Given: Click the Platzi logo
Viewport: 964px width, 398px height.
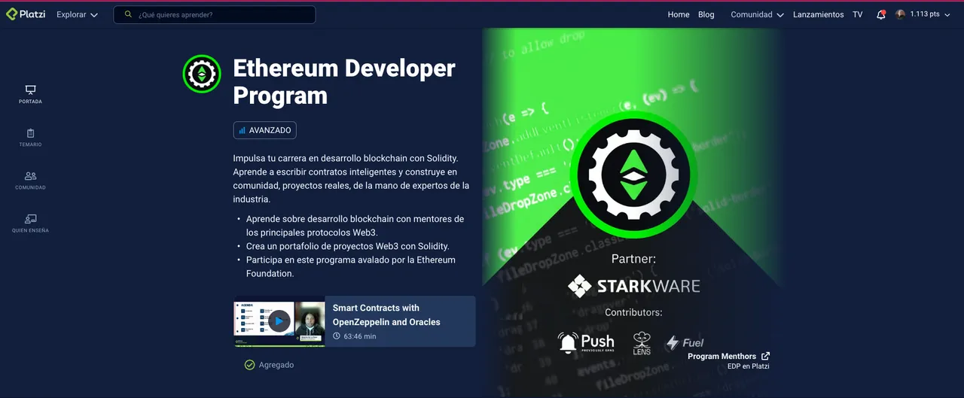Looking at the screenshot, I should point(26,14).
